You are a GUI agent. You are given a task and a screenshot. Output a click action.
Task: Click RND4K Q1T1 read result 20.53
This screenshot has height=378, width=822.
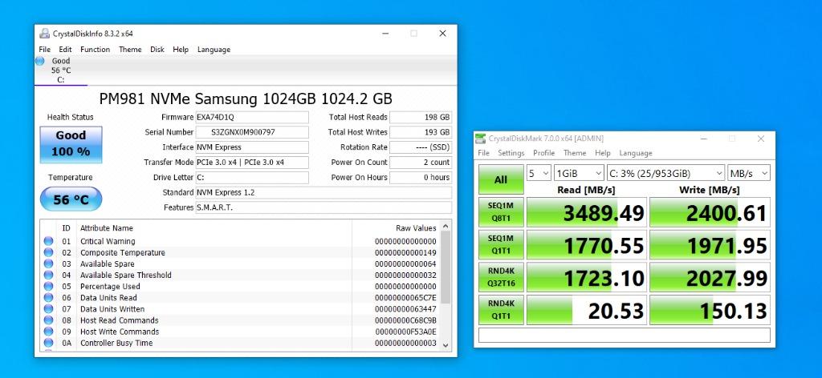(x=586, y=309)
